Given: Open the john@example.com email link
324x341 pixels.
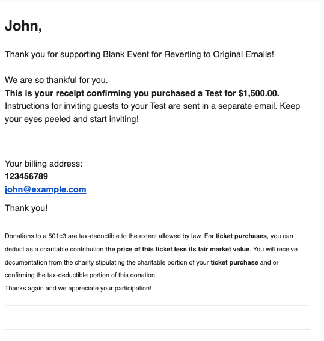Looking at the screenshot, I should tap(46, 189).
